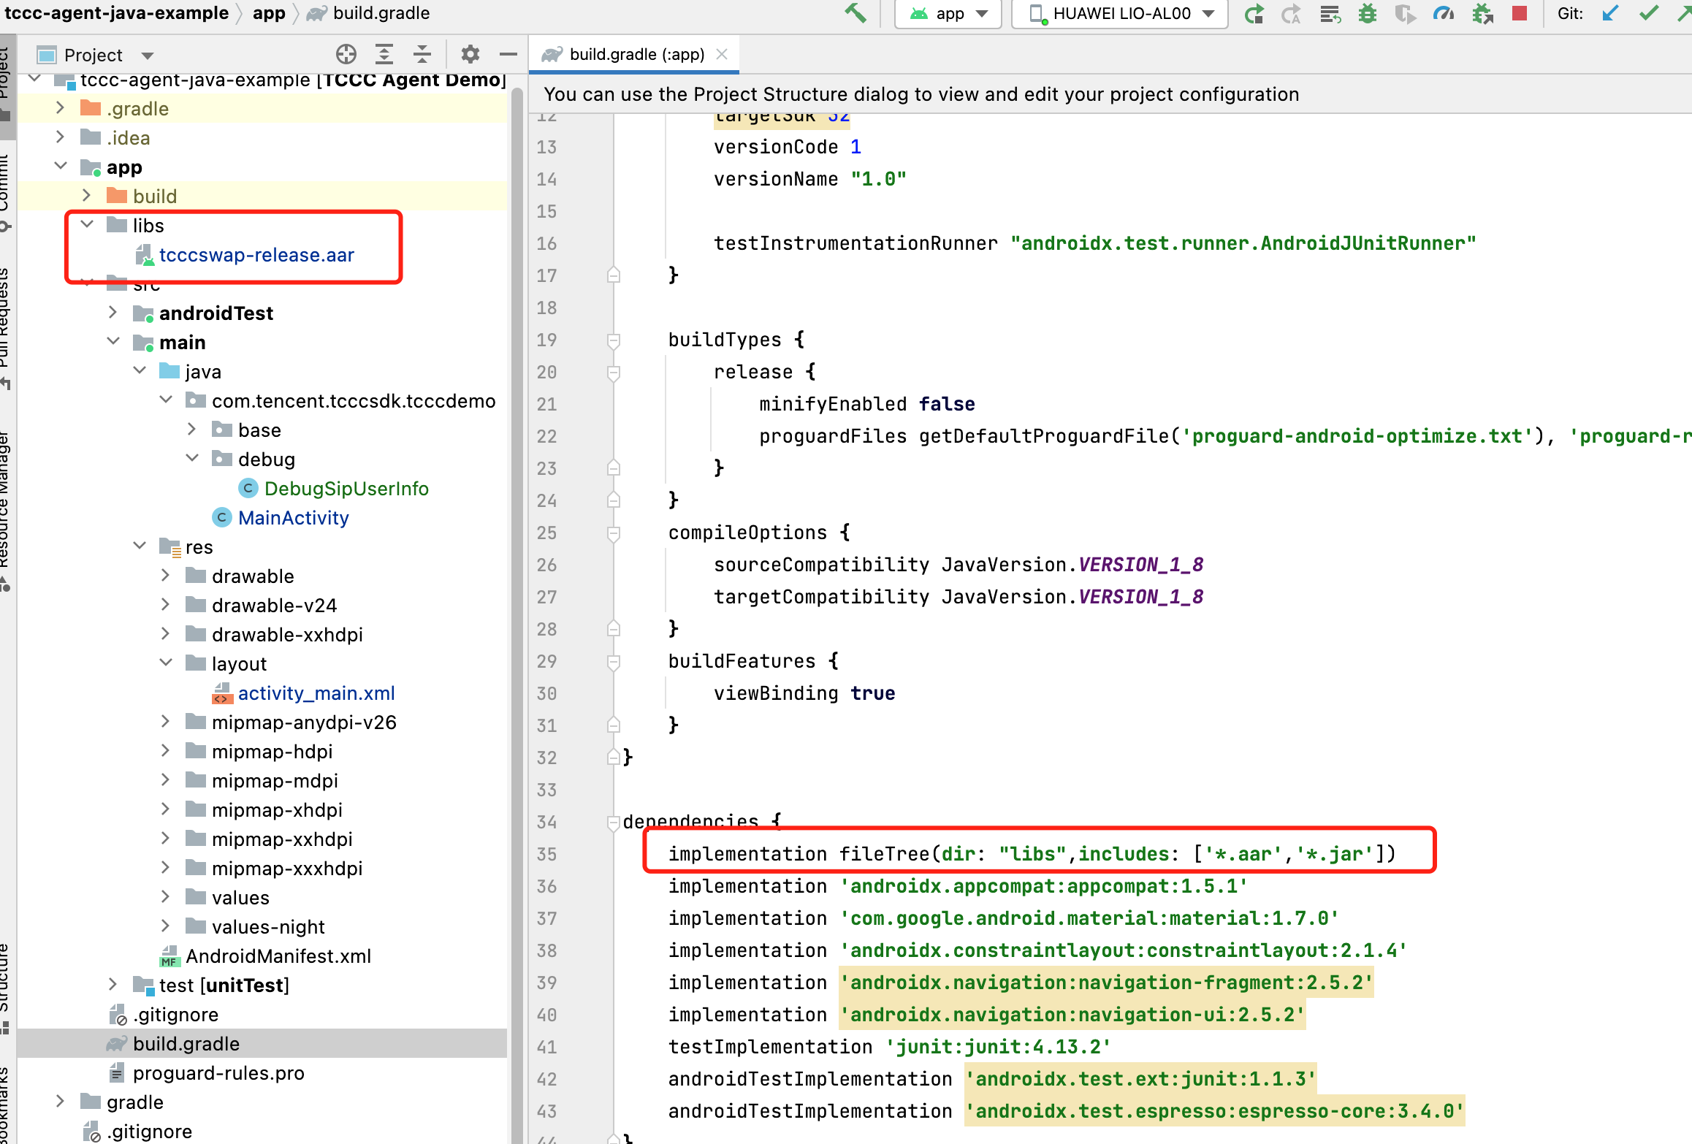Open the app run configuration dropdown
Viewport: 1692px width, 1144px height.
click(x=948, y=13)
